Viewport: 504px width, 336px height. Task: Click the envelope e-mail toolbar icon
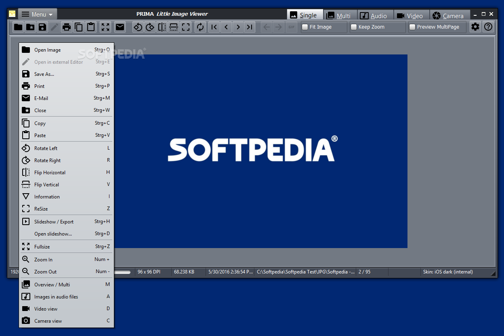120,27
